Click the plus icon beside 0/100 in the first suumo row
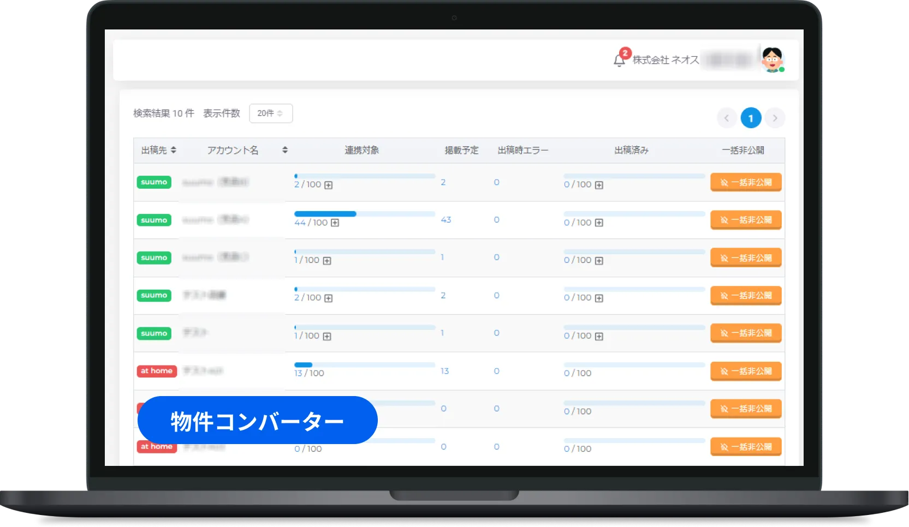909x527 pixels. point(599,185)
